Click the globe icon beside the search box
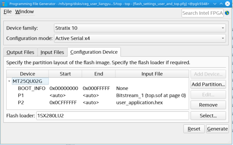The image size is (233, 145). pyautogui.click(x=227, y=13)
